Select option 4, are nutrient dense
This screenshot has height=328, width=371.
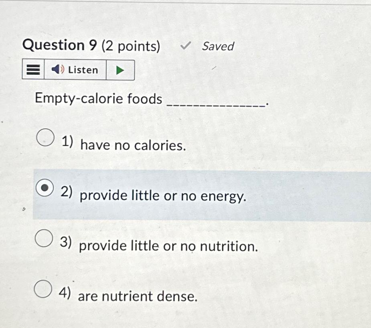click(42, 289)
